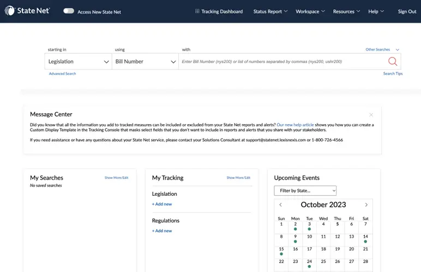Select October 24 on the calendar

(309, 262)
